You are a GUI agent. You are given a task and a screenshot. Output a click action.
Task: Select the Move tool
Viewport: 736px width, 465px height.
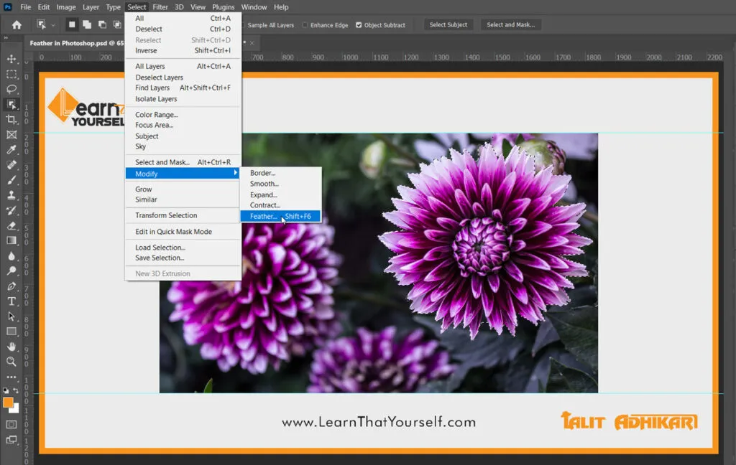11,59
